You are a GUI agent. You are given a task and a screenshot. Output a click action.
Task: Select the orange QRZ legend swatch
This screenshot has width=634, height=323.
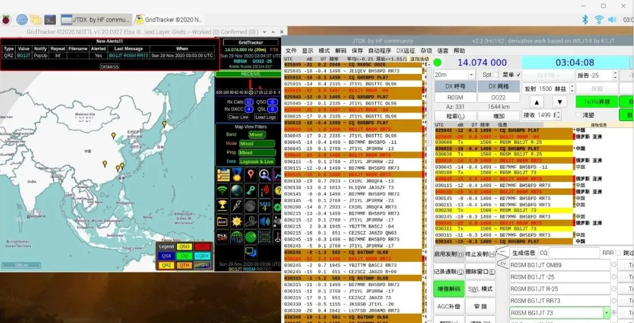coord(166,265)
